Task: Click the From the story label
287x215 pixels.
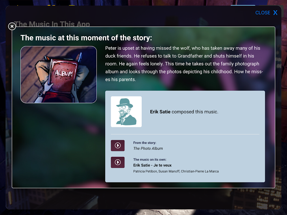Action: point(144,143)
